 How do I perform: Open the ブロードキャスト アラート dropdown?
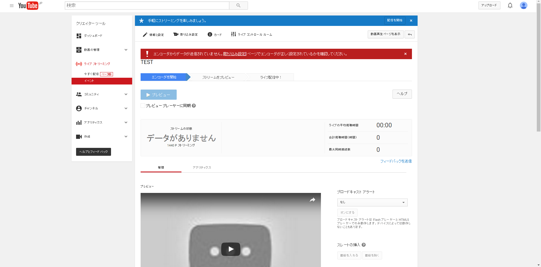point(372,202)
